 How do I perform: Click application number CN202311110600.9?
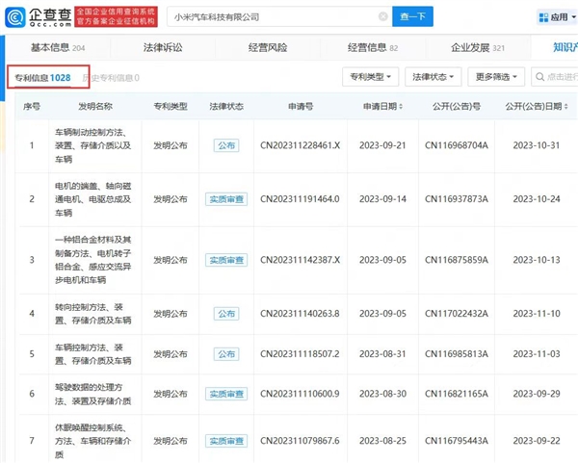tap(300, 394)
